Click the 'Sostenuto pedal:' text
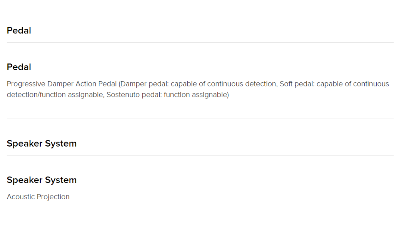394x227 pixels. point(134,95)
